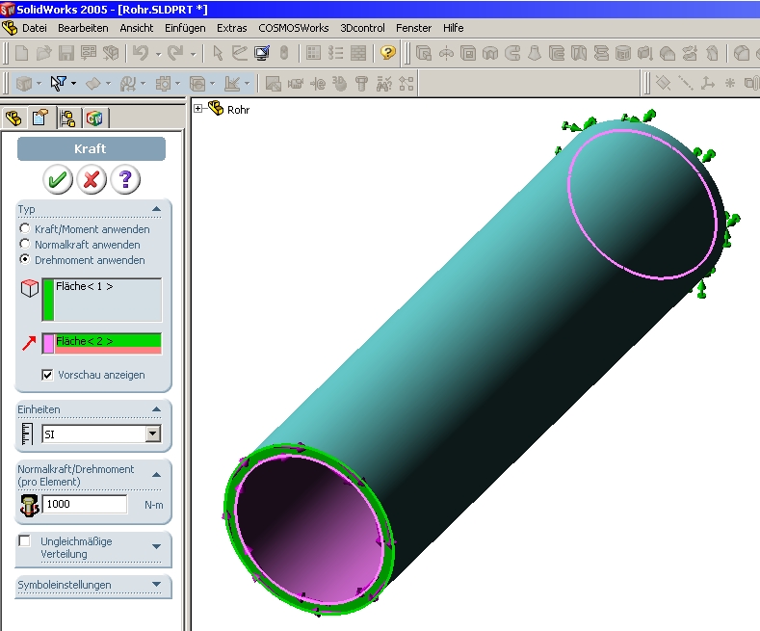This screenshot has width=760, height=631.
Task: Click the reference plane icon
Action: (x=663, y=84)
